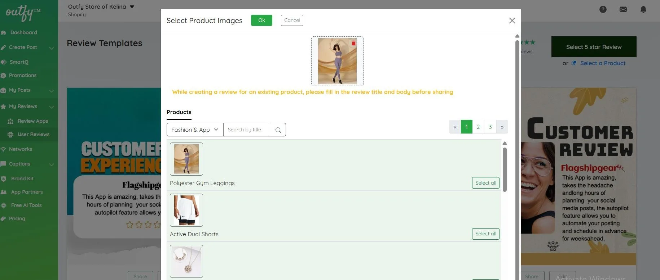Click the product list scroll-up arrow
Screen dimensions: 660x280
coord(505,143)
